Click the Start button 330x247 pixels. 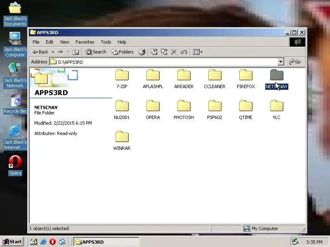[x=12, y=242]
